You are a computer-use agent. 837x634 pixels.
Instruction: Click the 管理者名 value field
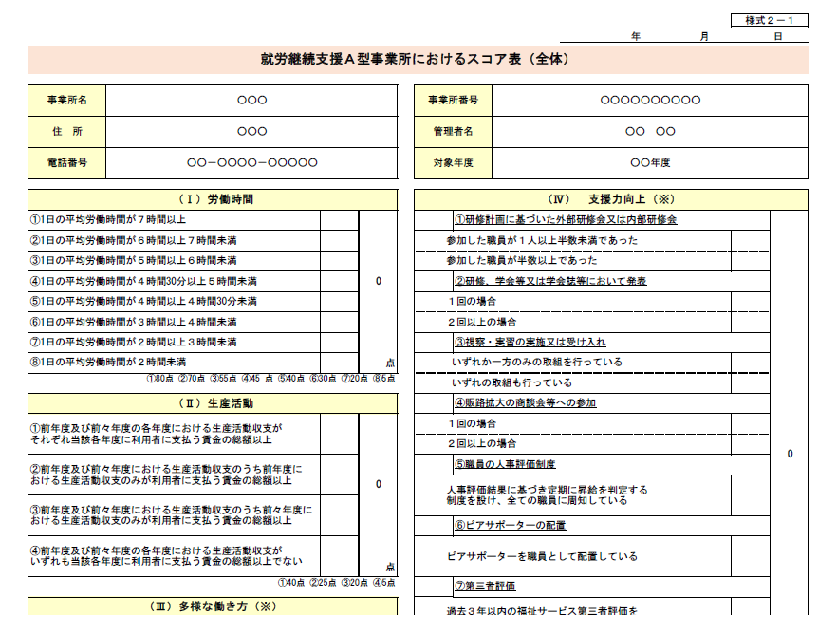click(650, 131)
